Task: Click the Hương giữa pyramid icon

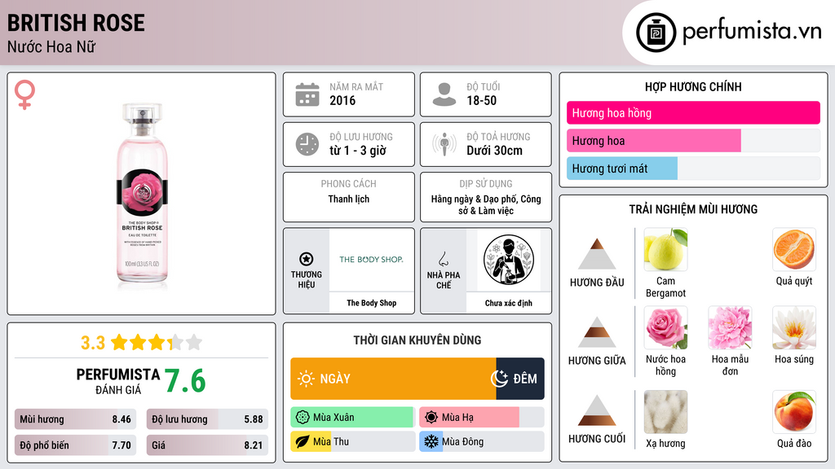Action: [x=597, y=332]
